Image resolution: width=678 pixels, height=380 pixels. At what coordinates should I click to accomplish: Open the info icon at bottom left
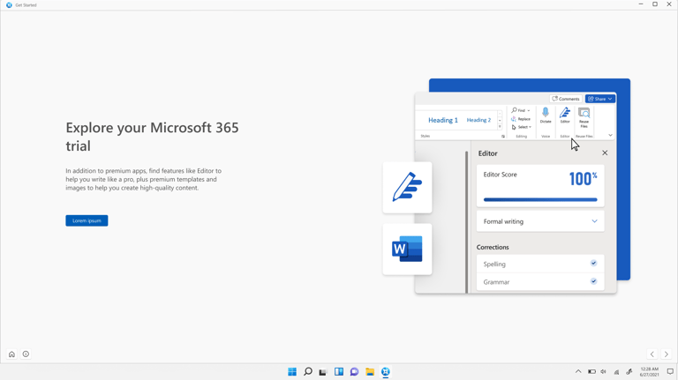[26, 354]
